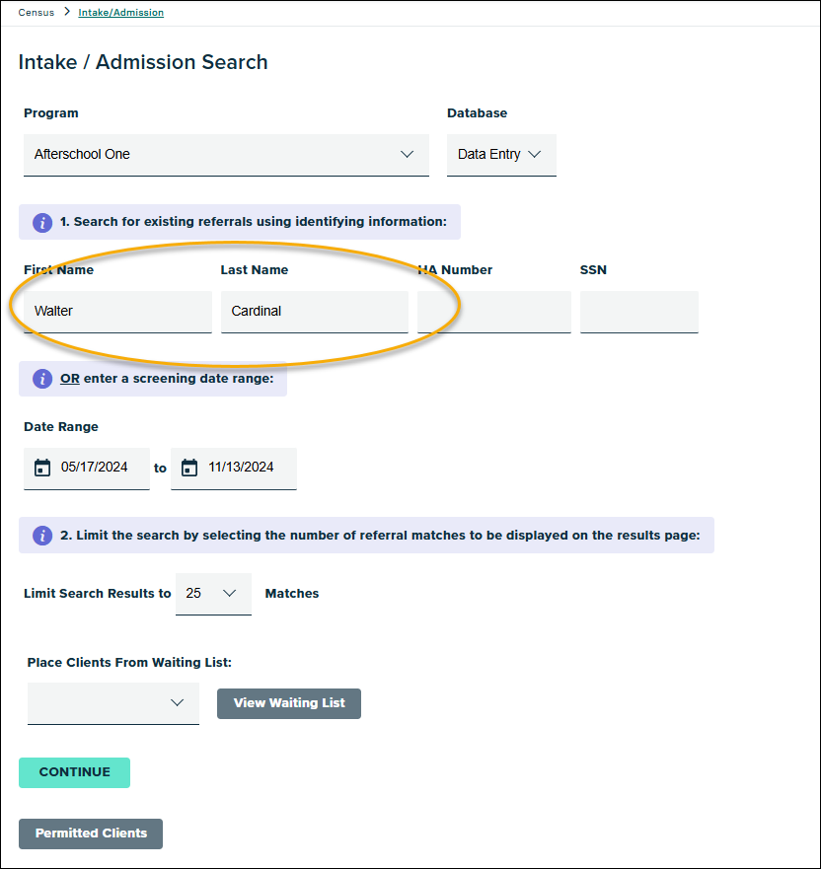Click info icon beside existing referrals instruction

pos(42,222)
